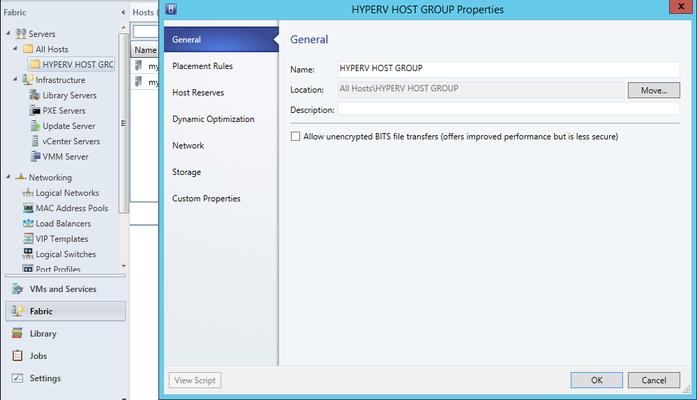Click the Location field
Screen dimensions: 697x400
click(x=481, y=89)
